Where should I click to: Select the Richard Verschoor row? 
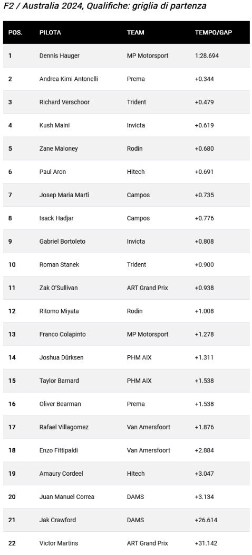127,102
